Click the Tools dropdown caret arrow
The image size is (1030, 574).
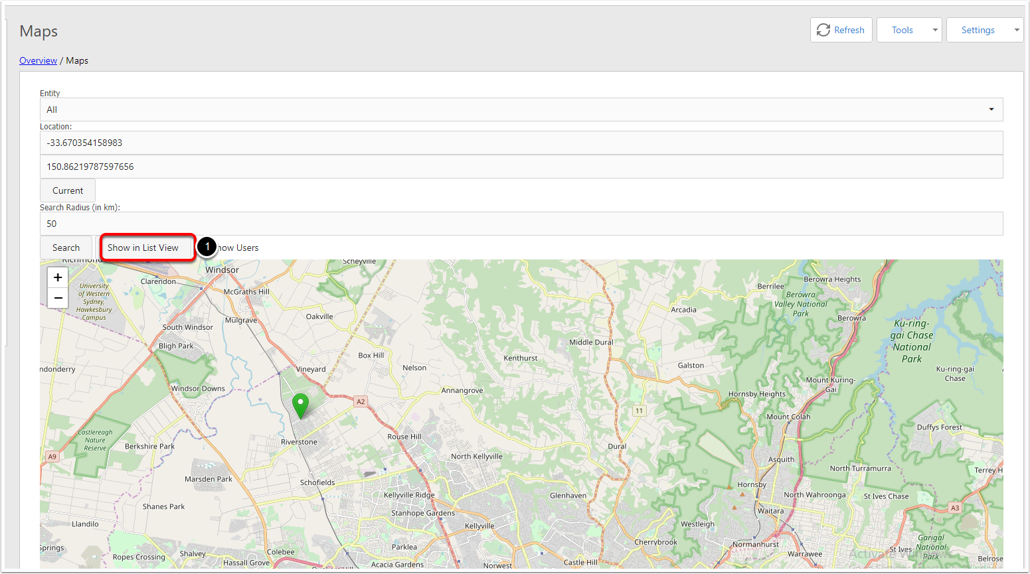click(x=935, y=30)
